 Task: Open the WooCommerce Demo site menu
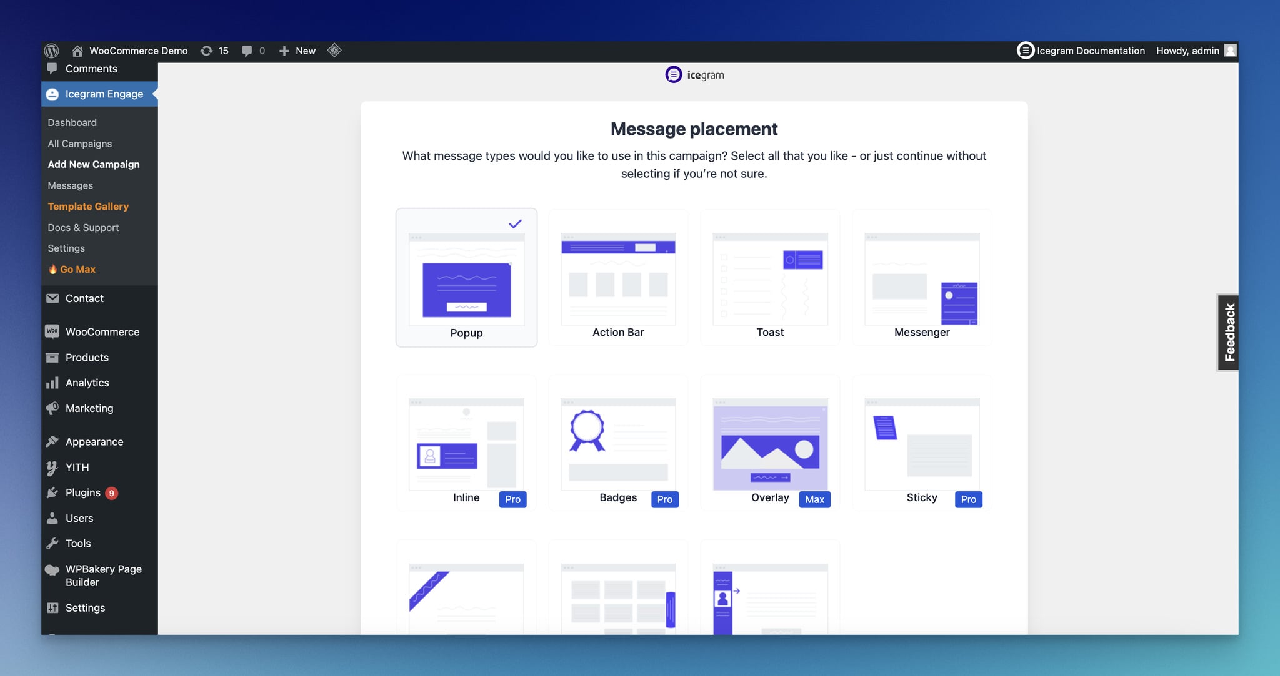(x=129, y=51)
